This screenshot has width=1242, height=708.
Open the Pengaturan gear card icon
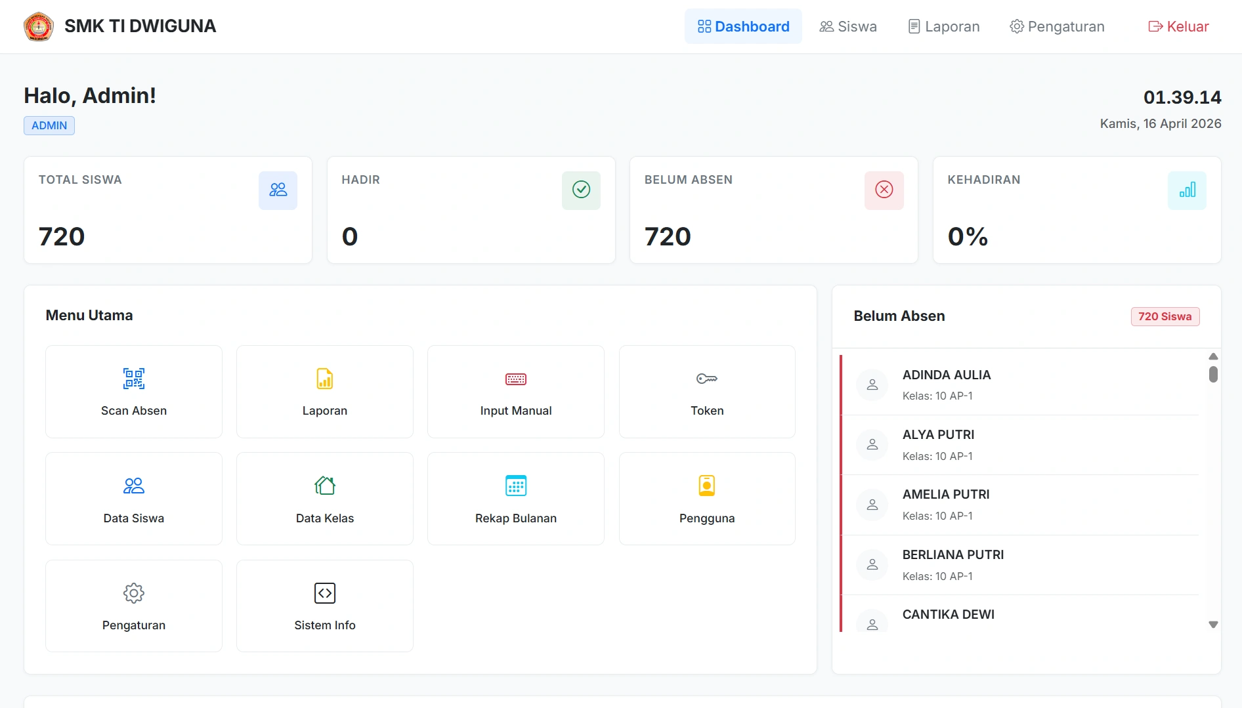tap(134, 593)
